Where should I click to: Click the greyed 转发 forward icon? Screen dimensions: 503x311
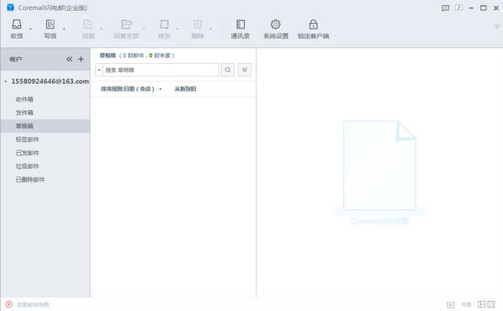point(164,24)
